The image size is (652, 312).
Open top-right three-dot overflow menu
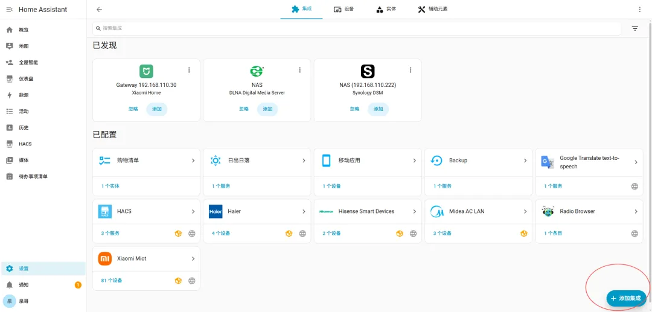pos(639,10)
